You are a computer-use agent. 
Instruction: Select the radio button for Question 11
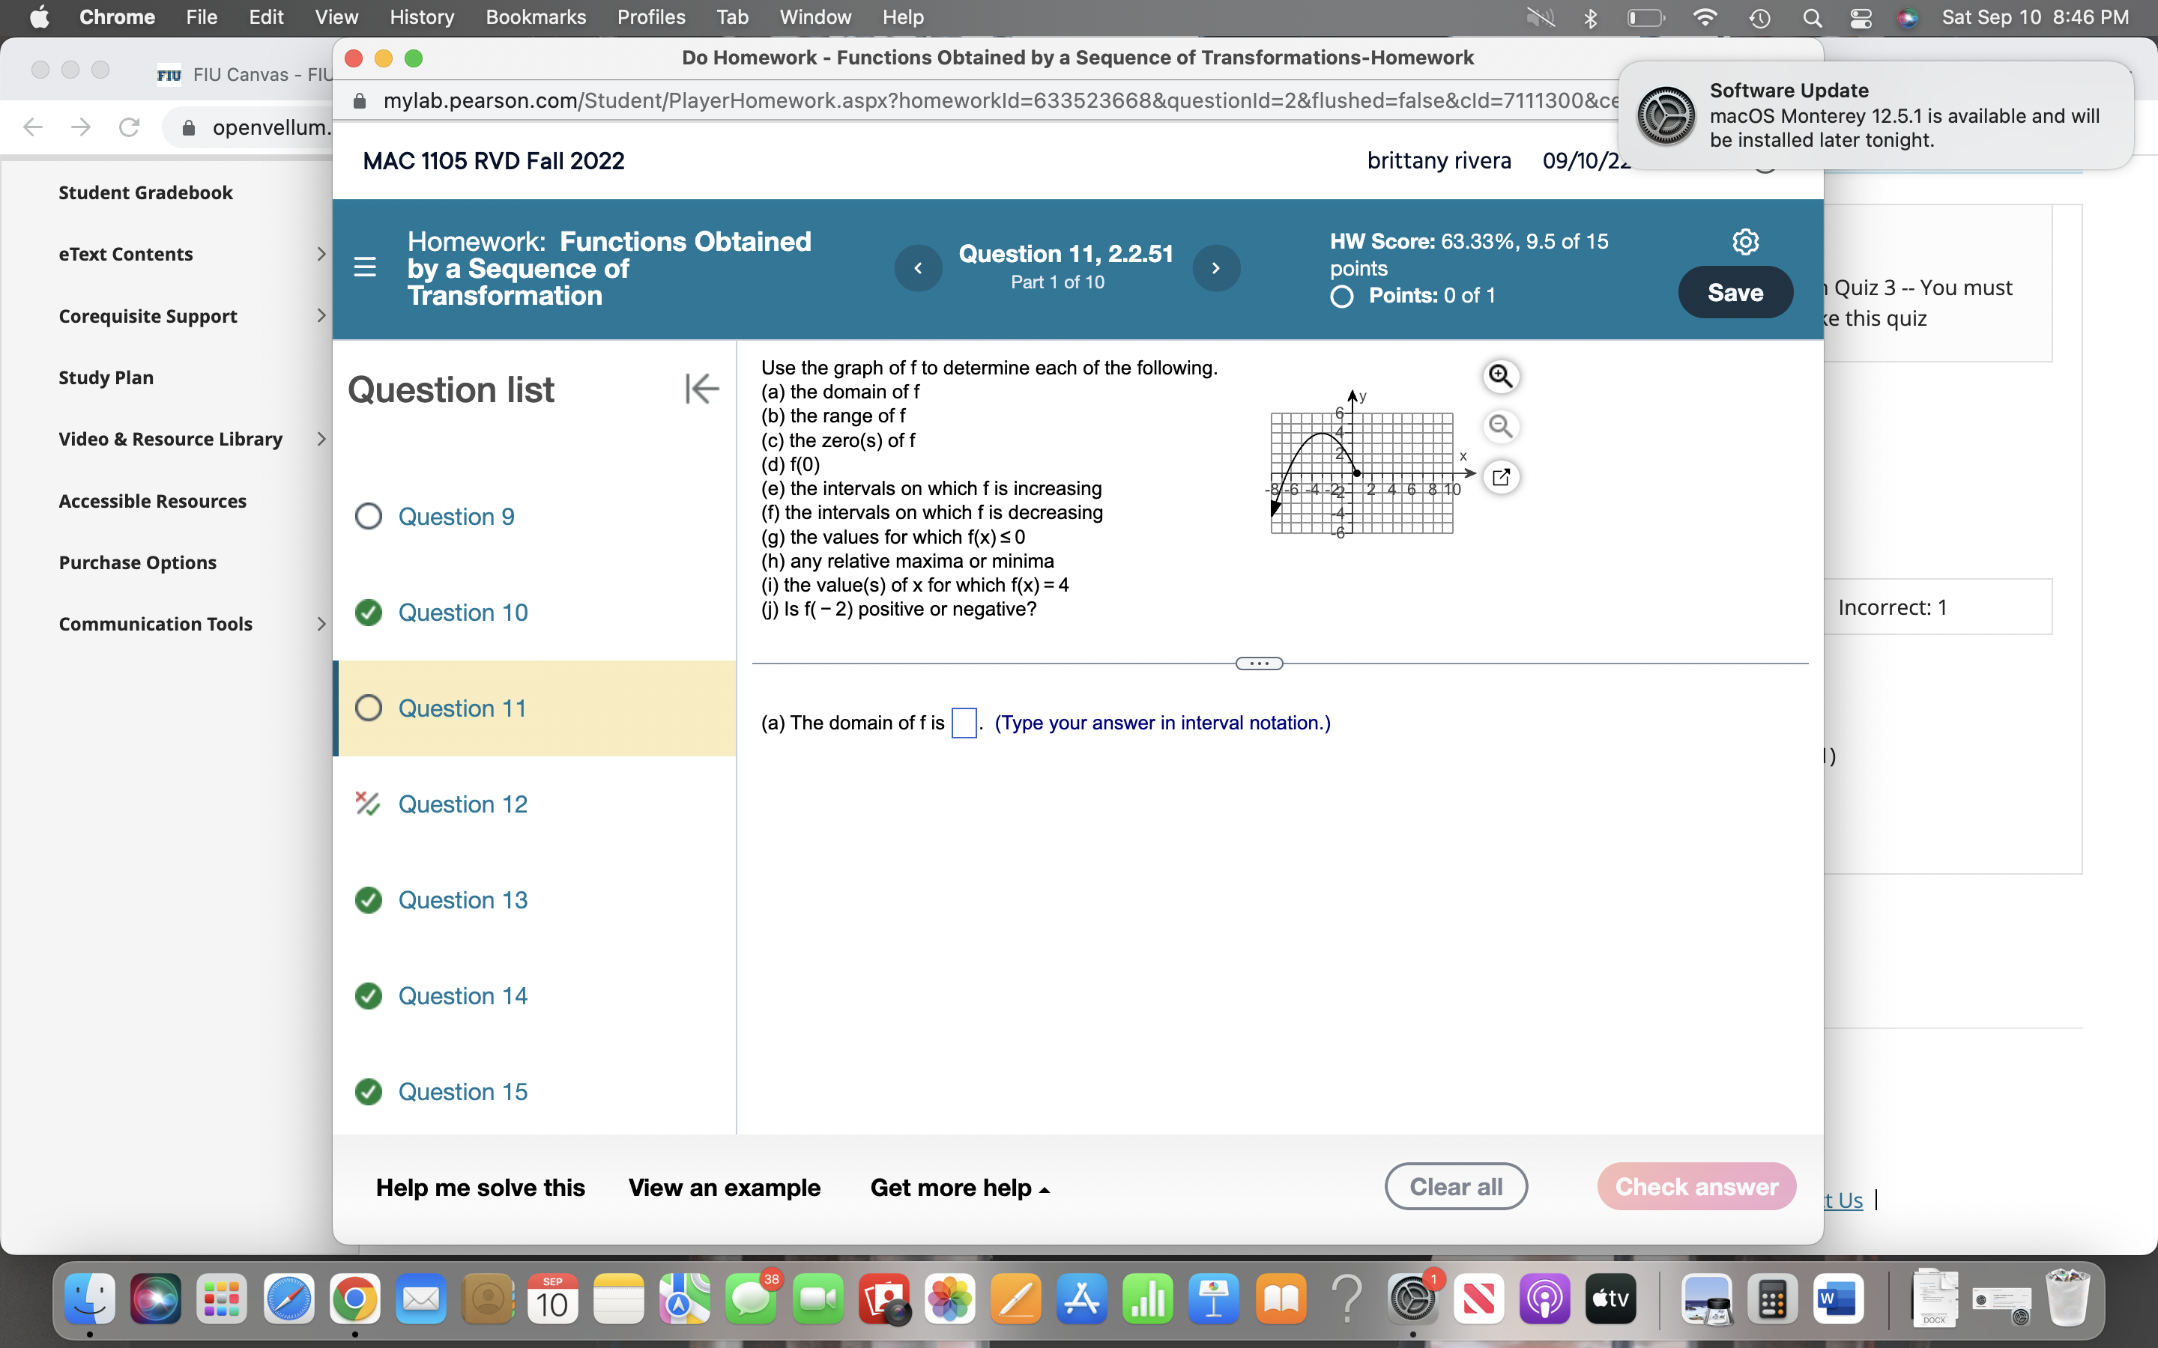(369, 707)
